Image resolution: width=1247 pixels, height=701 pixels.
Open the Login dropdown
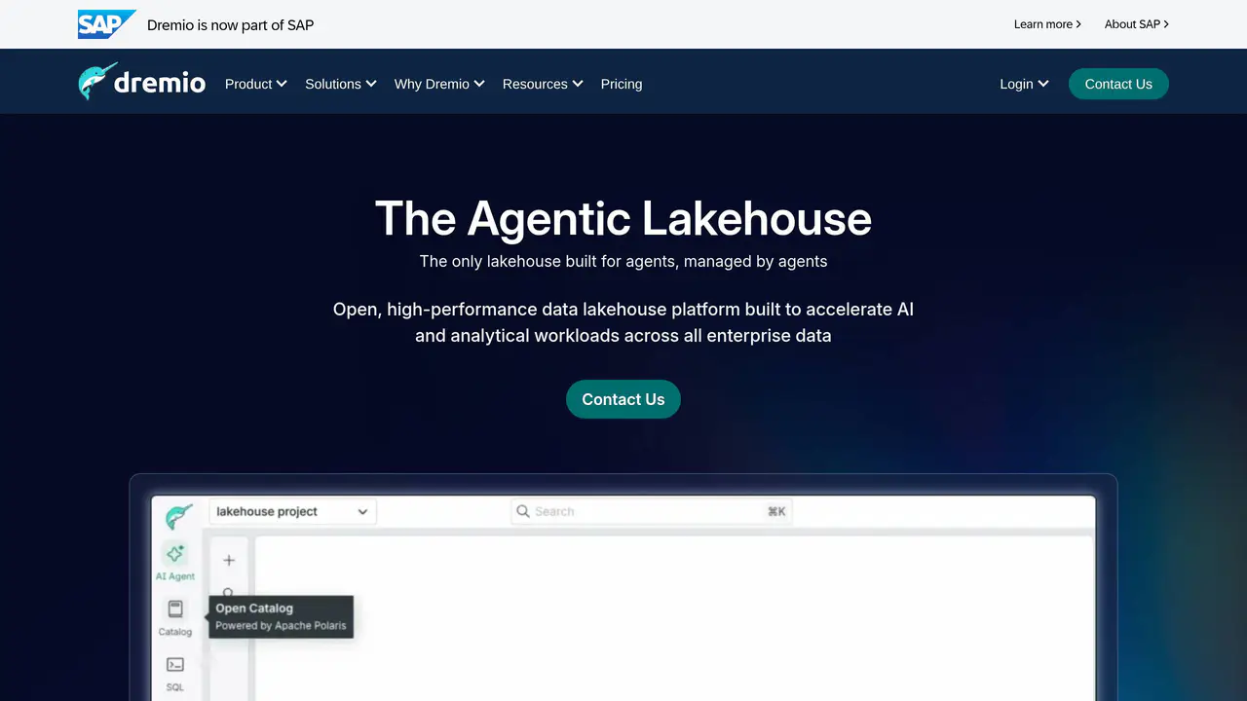[x=1024, y=84]
